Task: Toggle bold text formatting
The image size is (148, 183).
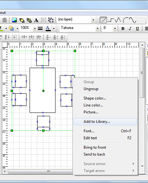Action: pos(123,28)
